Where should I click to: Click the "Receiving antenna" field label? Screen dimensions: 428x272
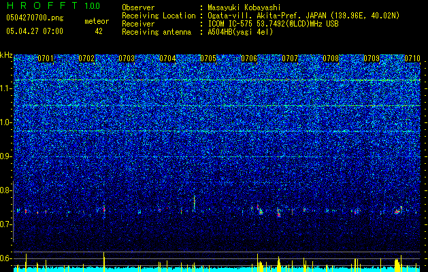pyautogui.click(x=157, y=32)
